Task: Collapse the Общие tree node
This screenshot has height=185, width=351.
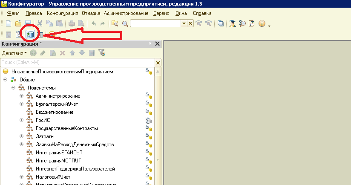Action: pos(6,80)
